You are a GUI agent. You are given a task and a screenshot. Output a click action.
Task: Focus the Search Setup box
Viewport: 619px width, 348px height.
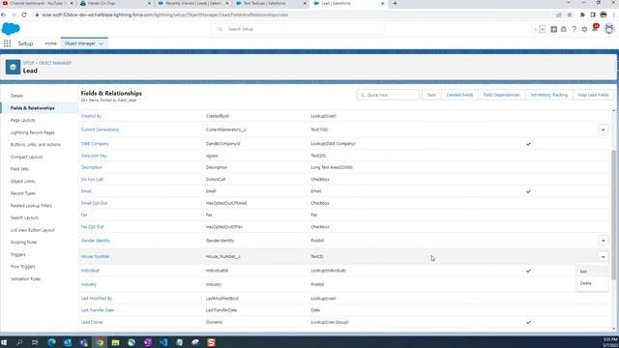299,29
